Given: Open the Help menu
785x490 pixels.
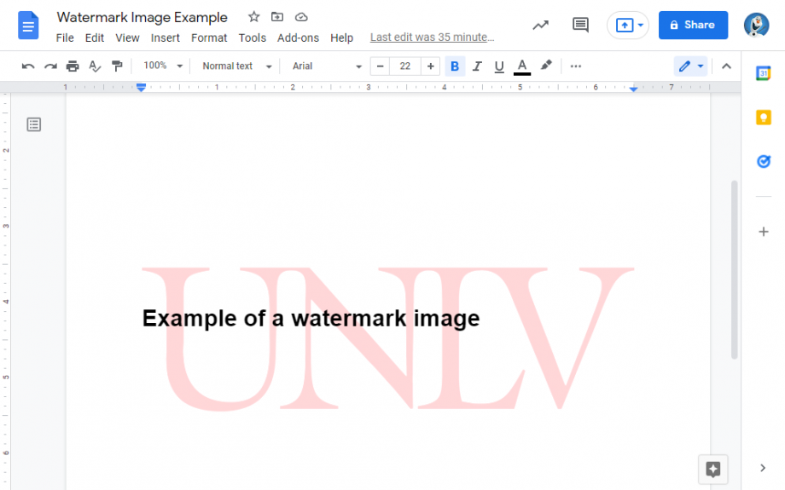Looking at the screenshot, I should pyautogui.click(x=341, y=38).
